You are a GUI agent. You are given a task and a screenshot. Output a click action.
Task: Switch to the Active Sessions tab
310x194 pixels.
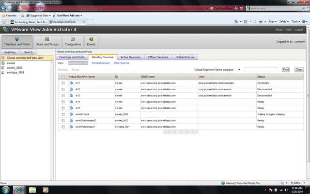pos(130,57)
